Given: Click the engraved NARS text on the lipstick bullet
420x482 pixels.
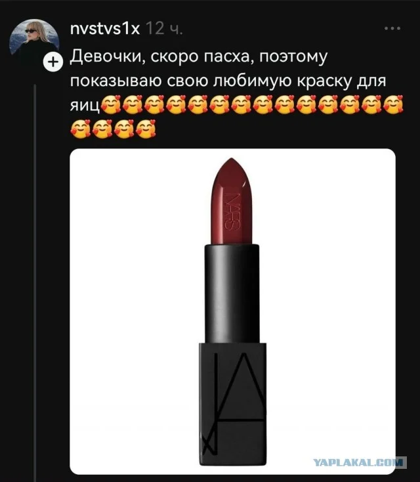Looking at the screenshot, I should pyautogui.click(x=232, y=211).
